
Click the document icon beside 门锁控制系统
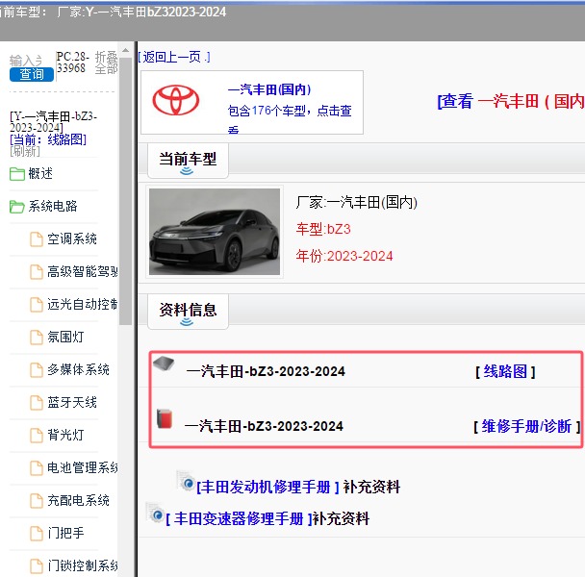(37, 565)
